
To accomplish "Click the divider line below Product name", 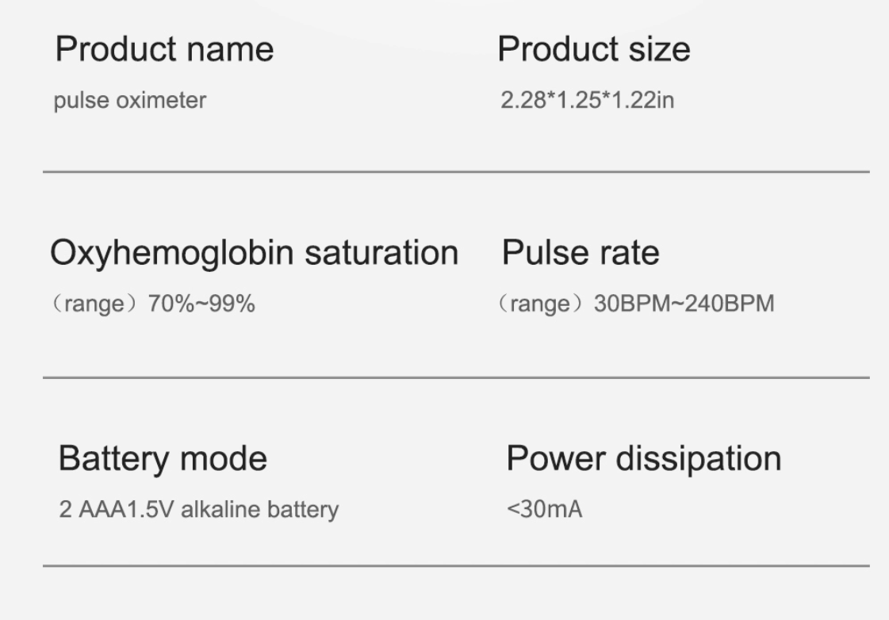I will 456,171.
